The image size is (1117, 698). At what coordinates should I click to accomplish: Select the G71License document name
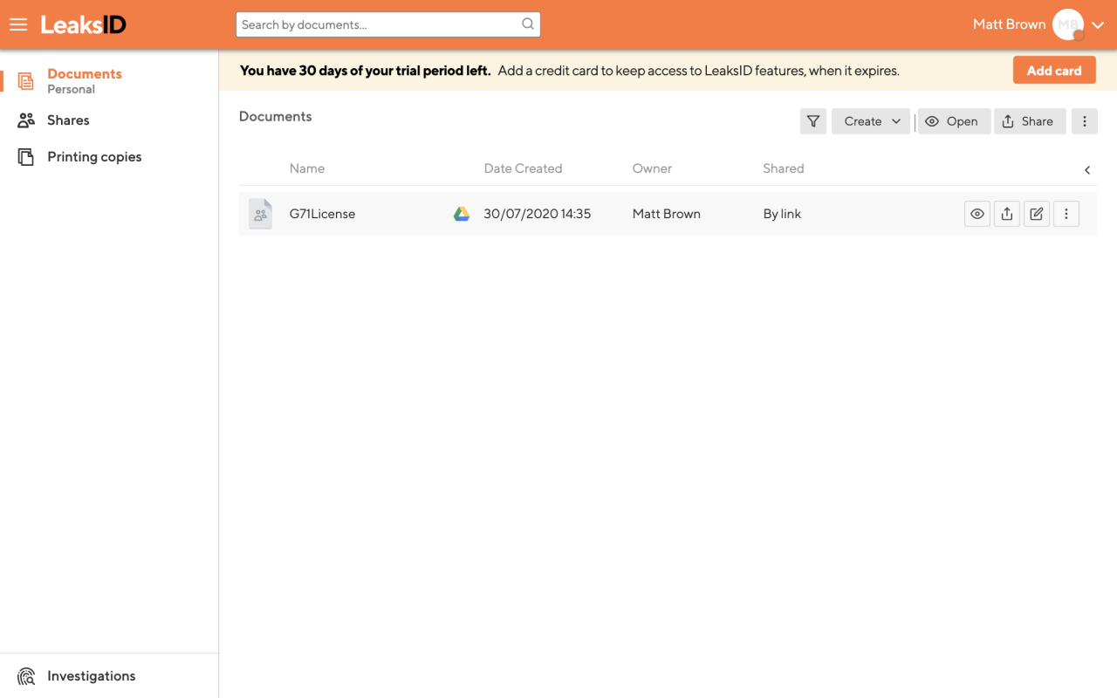tap(322, 214)
